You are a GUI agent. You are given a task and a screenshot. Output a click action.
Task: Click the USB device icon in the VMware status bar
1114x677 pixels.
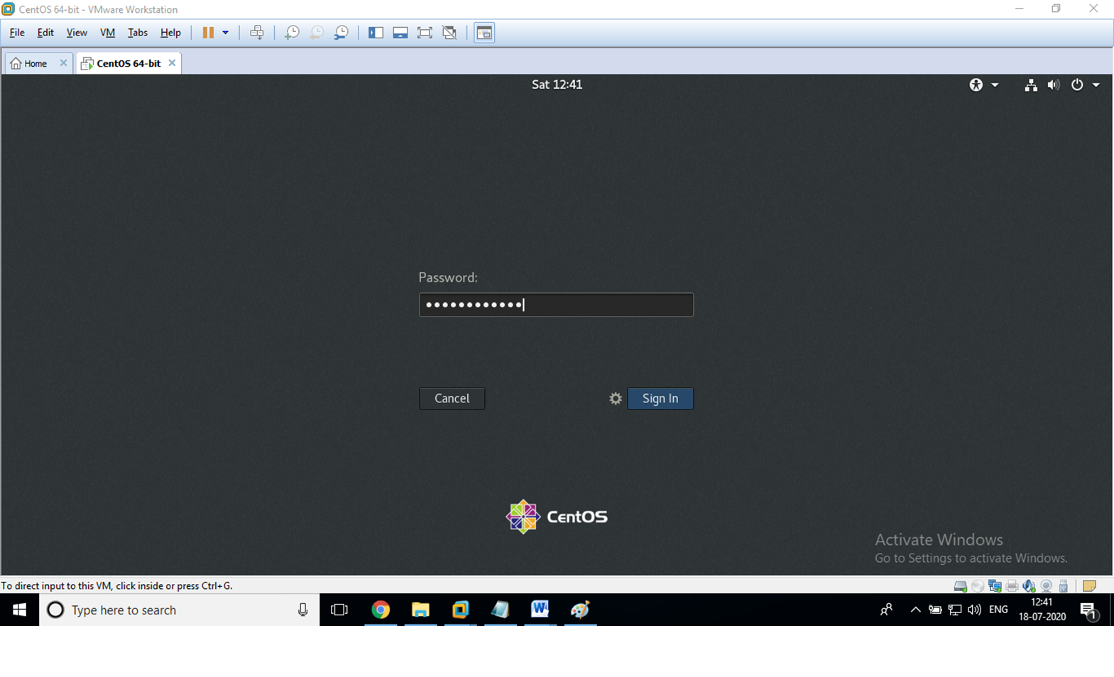[1064, 586]
